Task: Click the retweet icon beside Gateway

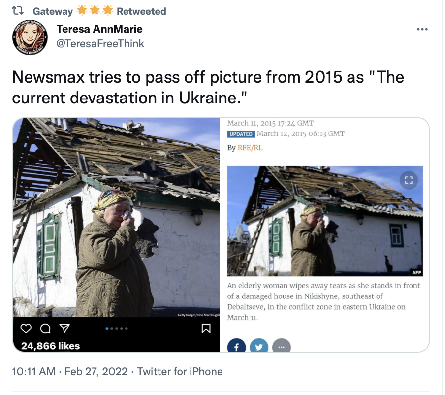Action: 18,11
